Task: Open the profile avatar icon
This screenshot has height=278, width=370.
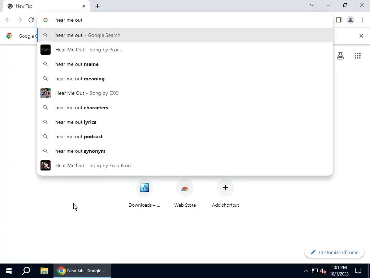Action: 350,20
